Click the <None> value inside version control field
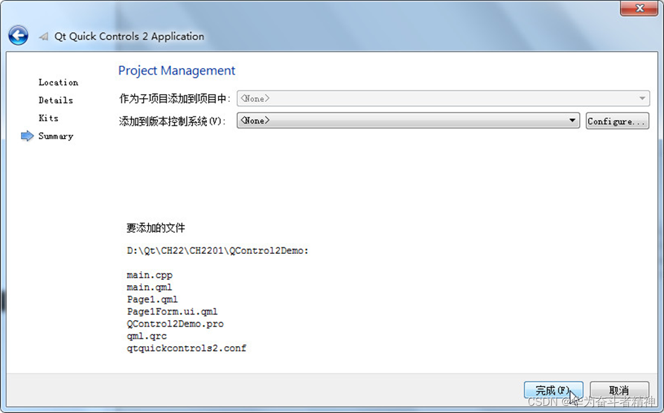This screenshot has width=664, height=413. (255, 121)
